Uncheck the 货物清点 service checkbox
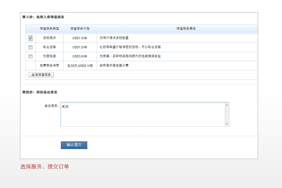This screenshot has width=282, height=188. (x=30, y=38)
